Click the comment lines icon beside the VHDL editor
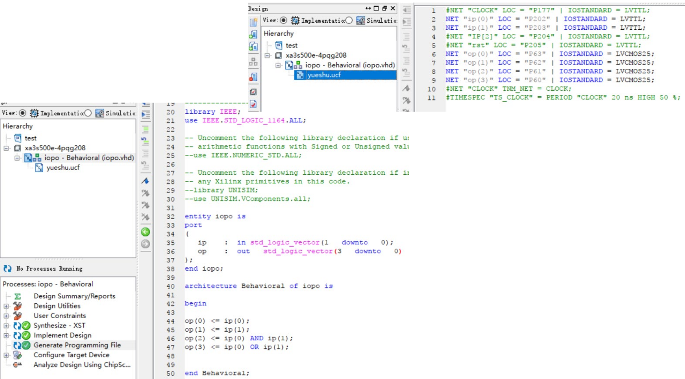This screenshot has height=379, width=685. pyautogui.click(x=146, y=129)
